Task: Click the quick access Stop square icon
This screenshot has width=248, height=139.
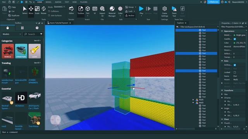Action: coord(26,2)
